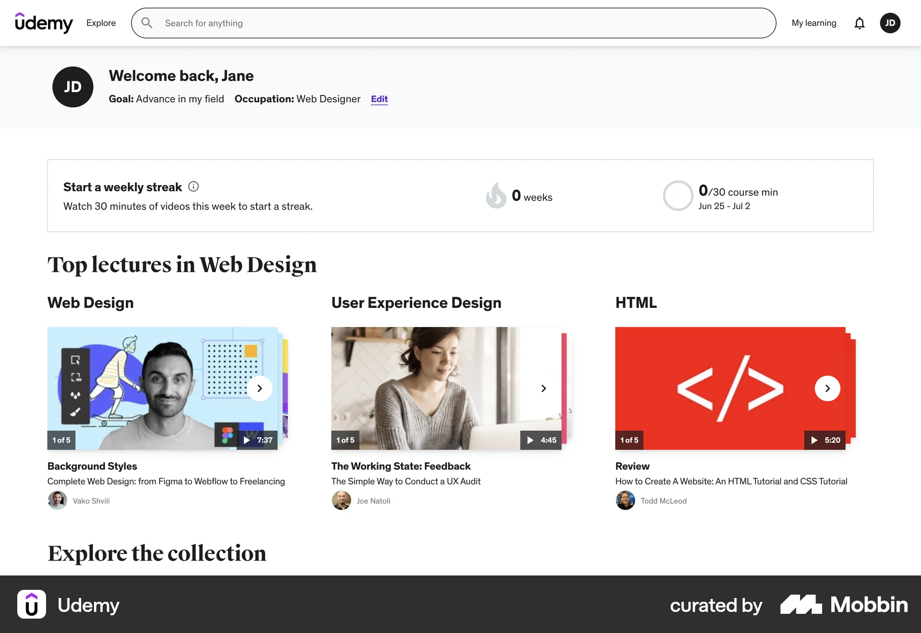This screenshot has height=633, width=921.
Task: Advance the HTML card with its chevron
Action: tap(827, 388)
